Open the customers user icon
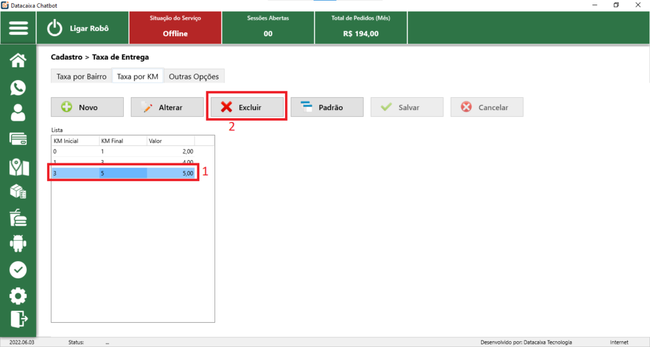 coord(18,113)
